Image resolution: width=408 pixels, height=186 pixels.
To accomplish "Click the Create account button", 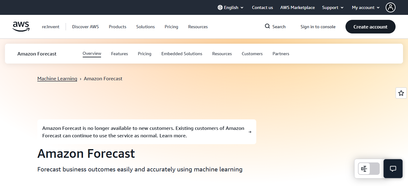I will pos(370,27).
